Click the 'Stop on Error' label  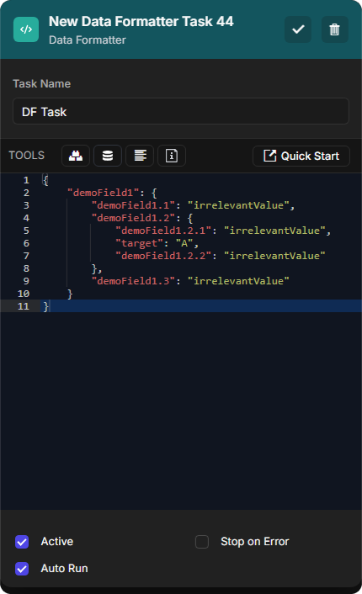[255, 542]
